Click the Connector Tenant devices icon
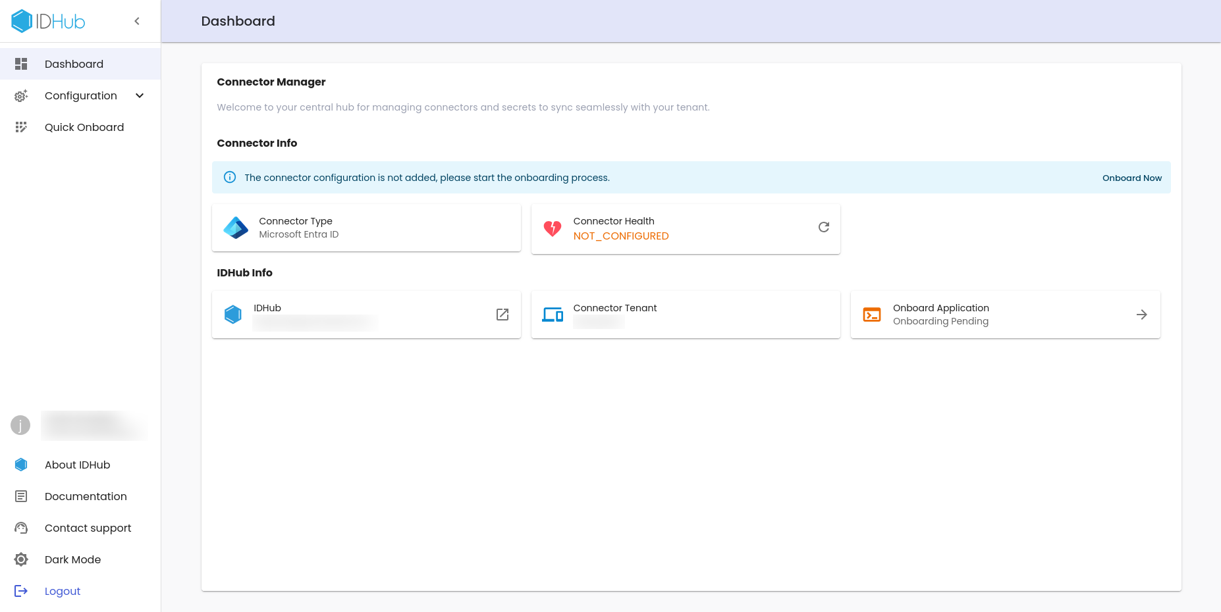Screen dimensions: 1221x612 (x=552, y=315)
